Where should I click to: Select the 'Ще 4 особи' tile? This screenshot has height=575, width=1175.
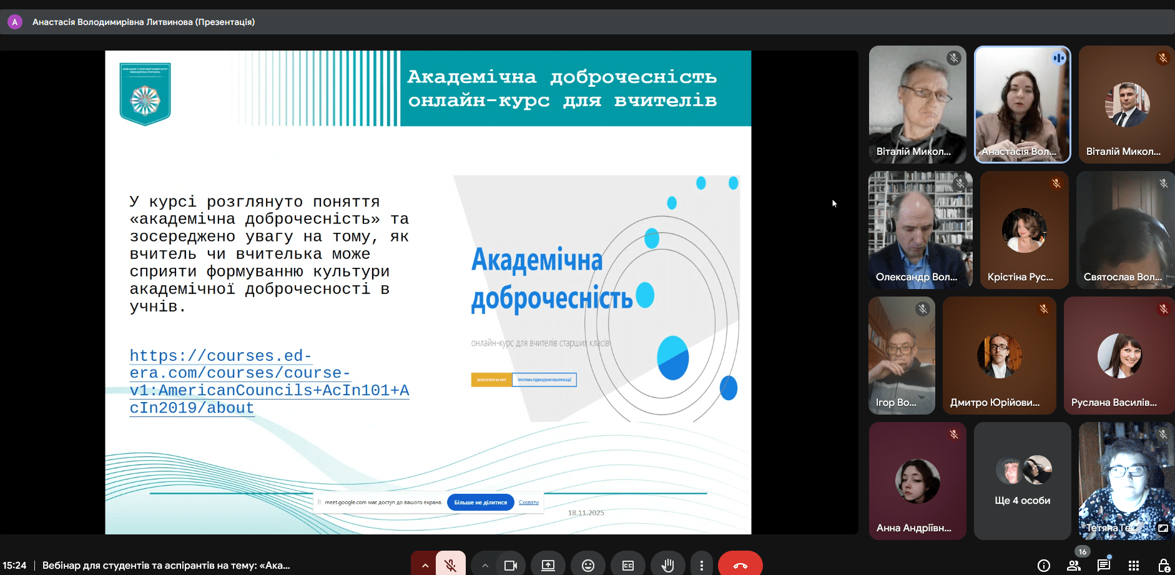click(x=1022, y=481)
